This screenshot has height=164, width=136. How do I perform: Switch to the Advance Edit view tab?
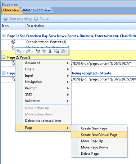point(37,10)
